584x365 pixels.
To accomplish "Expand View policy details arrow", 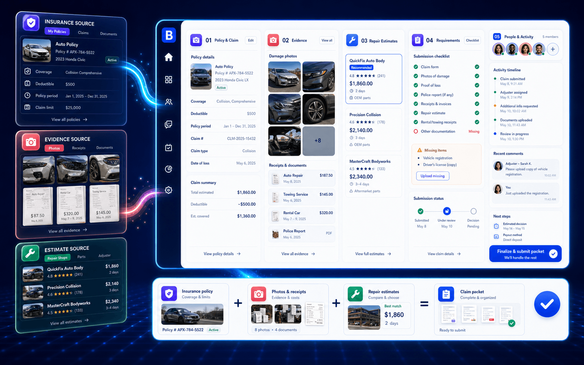I will coord(239,254).
